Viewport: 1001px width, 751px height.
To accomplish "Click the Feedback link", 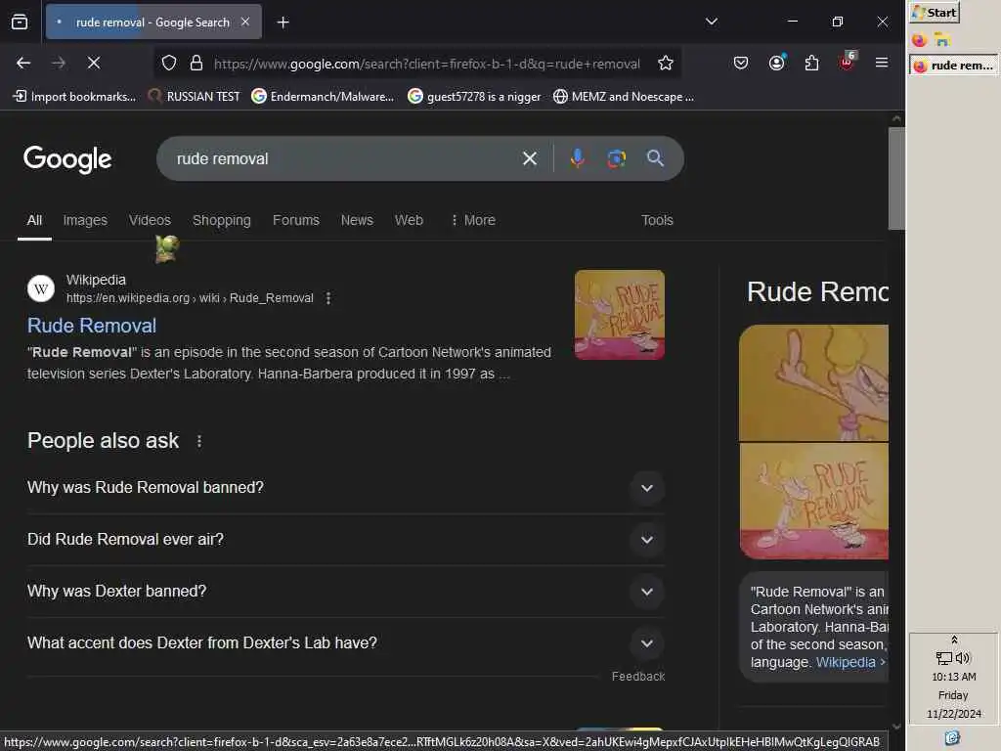I will click(637, 677).
